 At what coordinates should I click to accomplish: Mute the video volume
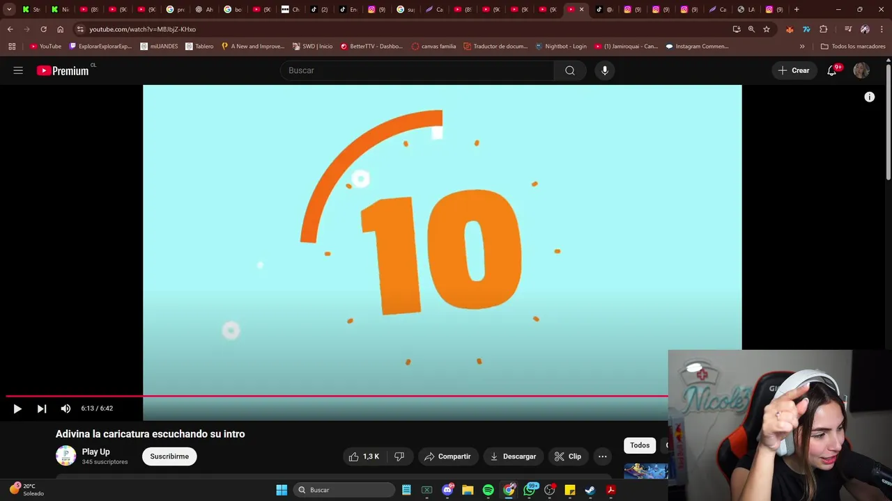[66, 408]
